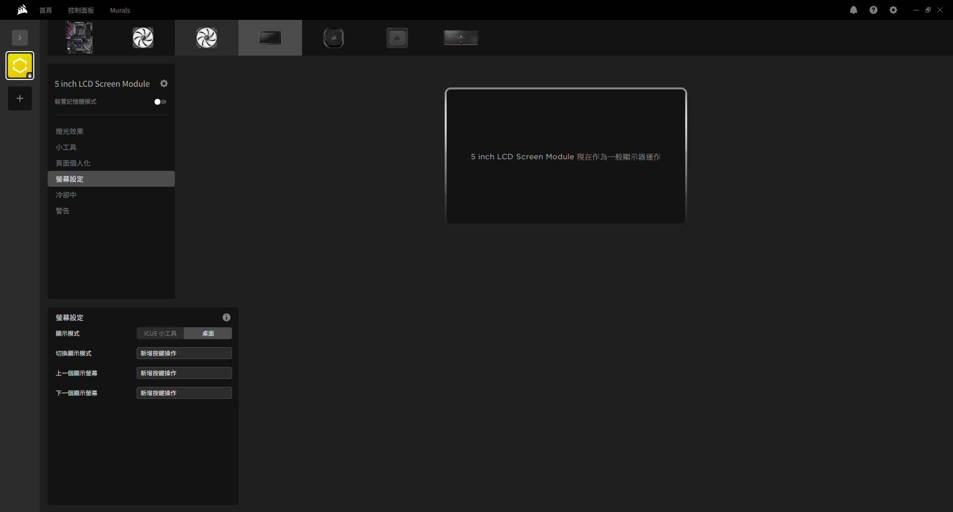The image size is (953, 512).
Task: Open the Murals tab
Action: click(120, 10)
